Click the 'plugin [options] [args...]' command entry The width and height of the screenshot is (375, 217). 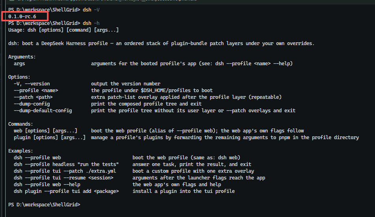click(x=50, y=138)
